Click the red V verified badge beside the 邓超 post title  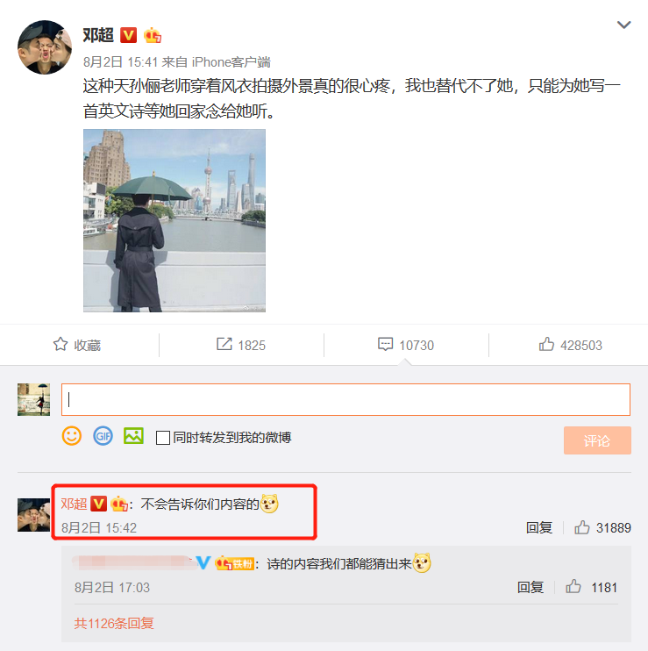coord(128,35)
